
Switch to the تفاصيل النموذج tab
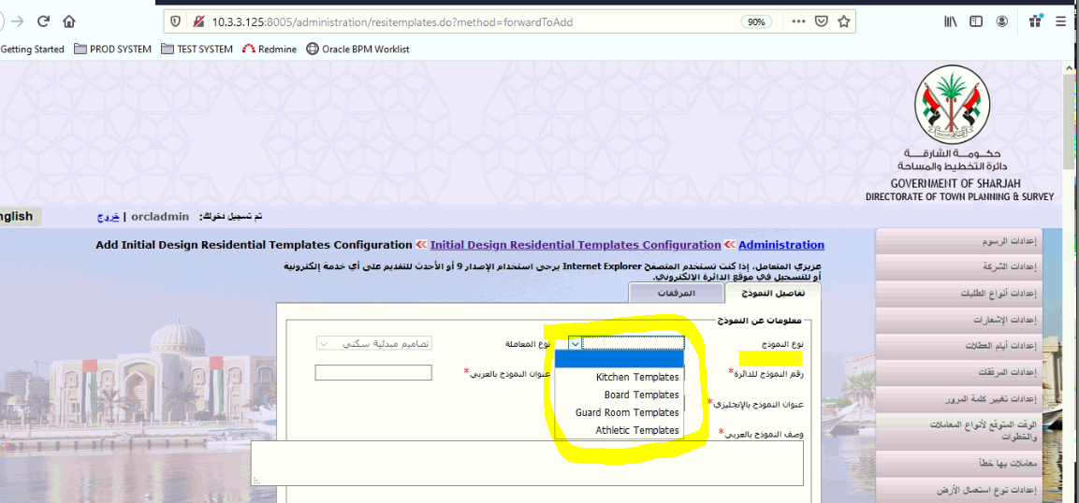773,293
